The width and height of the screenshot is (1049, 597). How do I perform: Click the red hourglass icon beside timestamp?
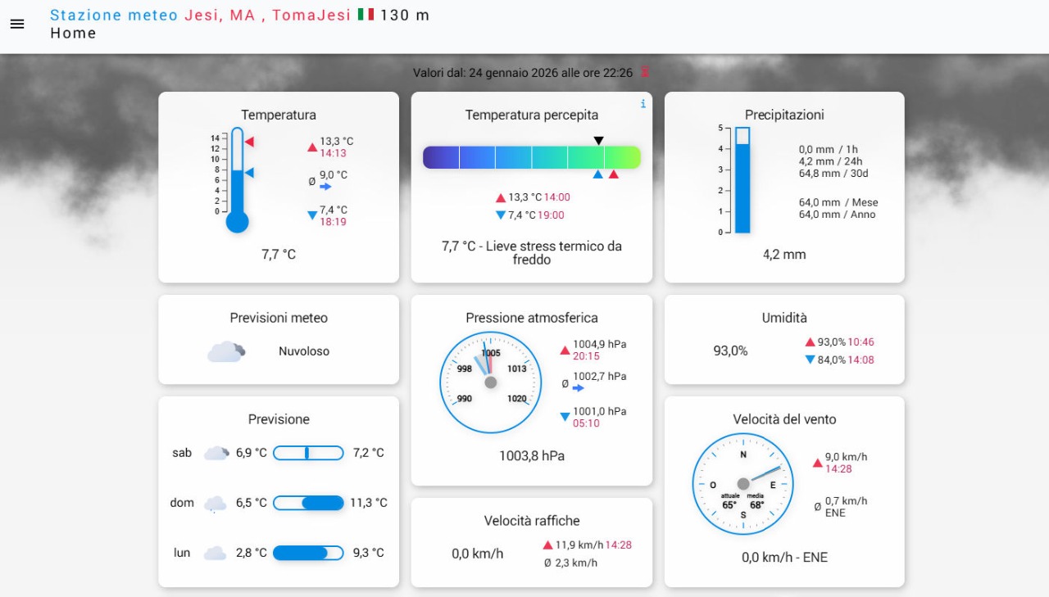coord(644,72)
